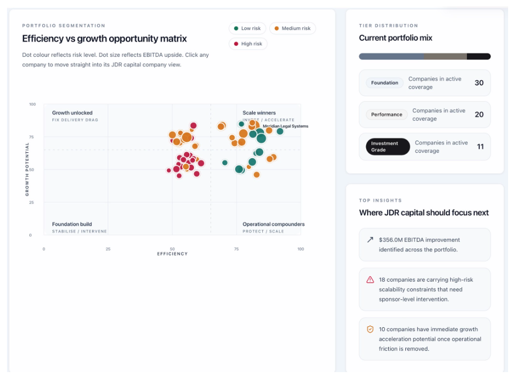Toggle the High risk legend filter

248,43
